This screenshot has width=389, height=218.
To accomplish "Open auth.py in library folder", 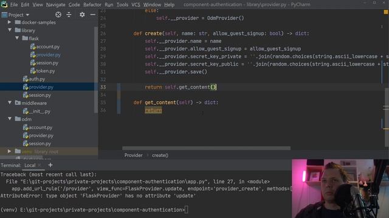I will [37, 79].
